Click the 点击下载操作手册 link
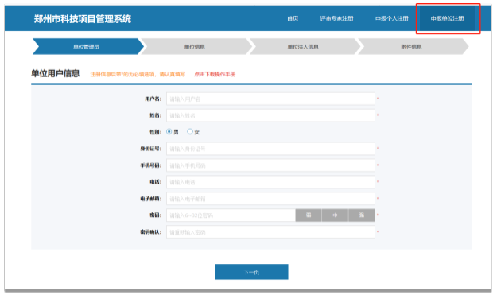The width and height of the screenshot is (493, 295). (x=215, y=74)
